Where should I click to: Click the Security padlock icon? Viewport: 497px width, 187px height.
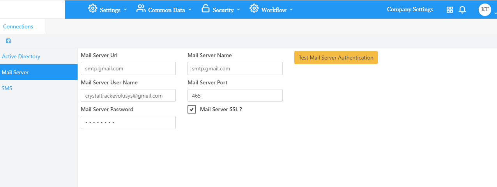click(205, 9)
